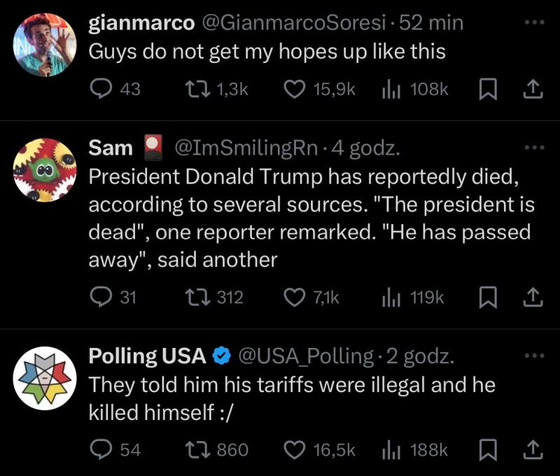
Task: Open @USA_Polling handle link
Action: click(306, 356)
